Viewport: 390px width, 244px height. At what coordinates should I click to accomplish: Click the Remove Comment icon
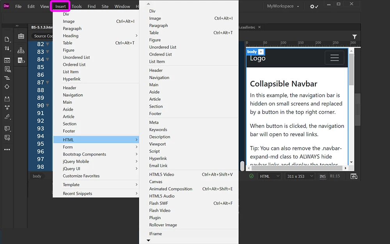pos(7,137)
